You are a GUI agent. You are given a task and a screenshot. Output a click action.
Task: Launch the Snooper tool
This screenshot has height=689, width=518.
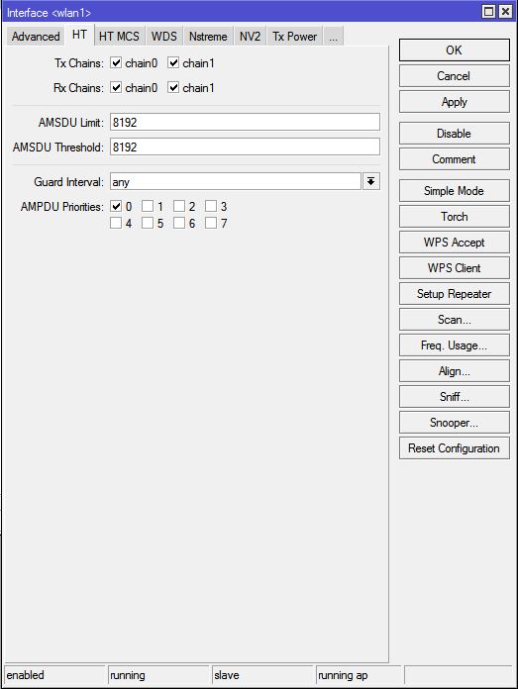(455, 423)
